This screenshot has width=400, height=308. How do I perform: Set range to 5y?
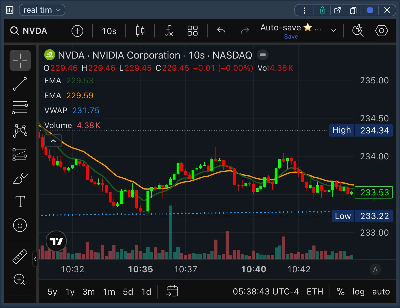tap(52, 292)
